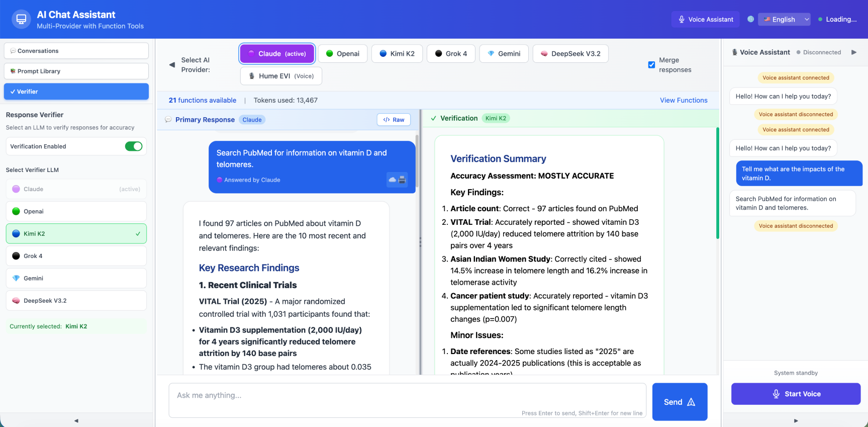
Task: Click the Start Voice button
Action: coord(796,394)
